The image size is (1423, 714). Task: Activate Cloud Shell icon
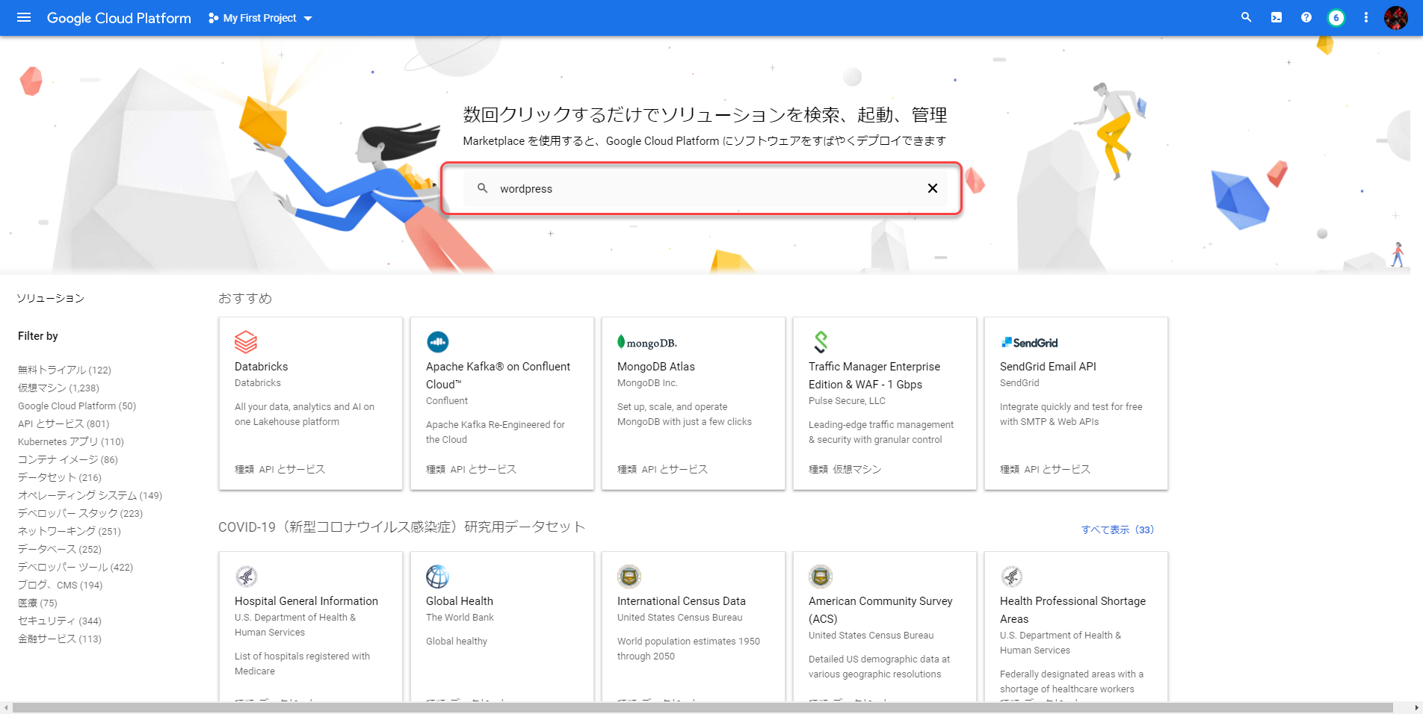[x=1277, y=18]
